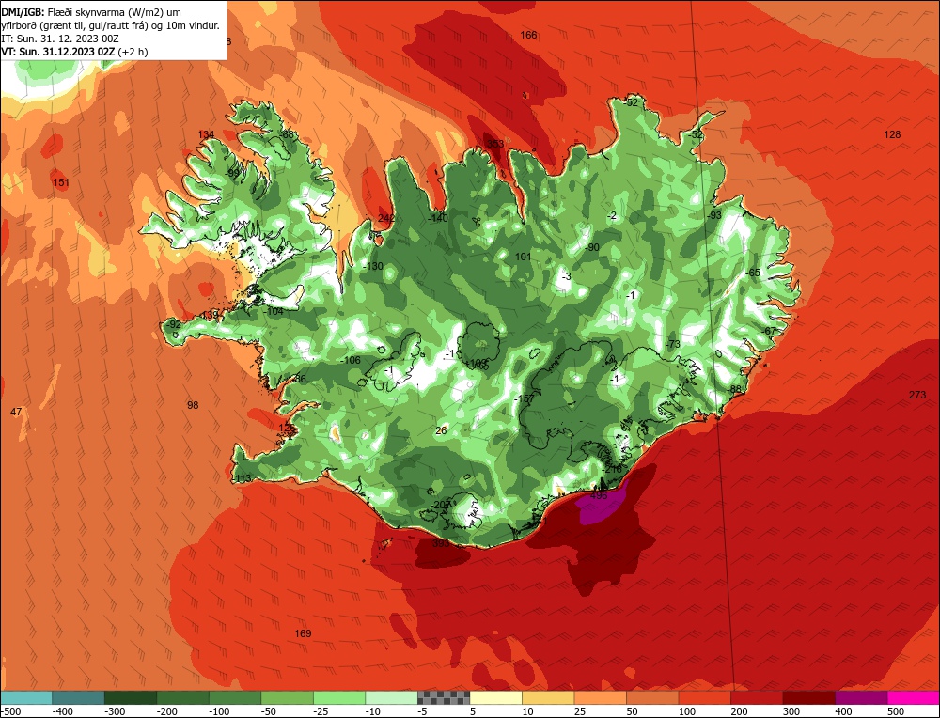Viewport: 940px width, 718px height.
Task: Click the dark teal -400 to -300 legend swatch
Action: [x=78, y=697]
